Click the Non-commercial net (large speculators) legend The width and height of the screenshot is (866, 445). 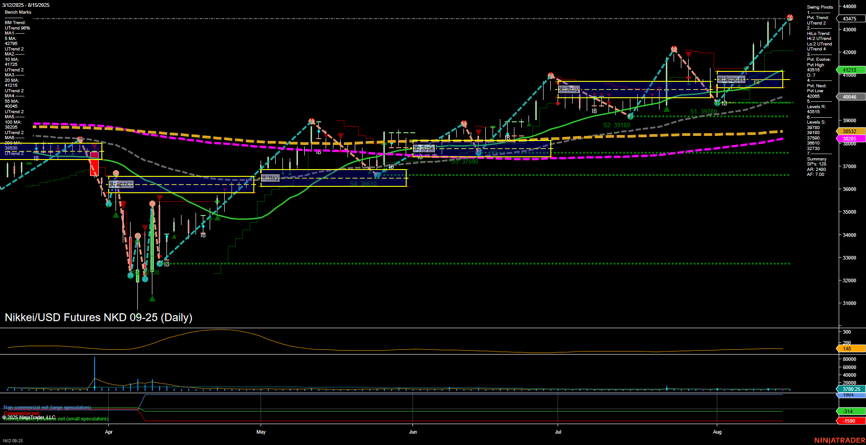click(x=47, y=408)
